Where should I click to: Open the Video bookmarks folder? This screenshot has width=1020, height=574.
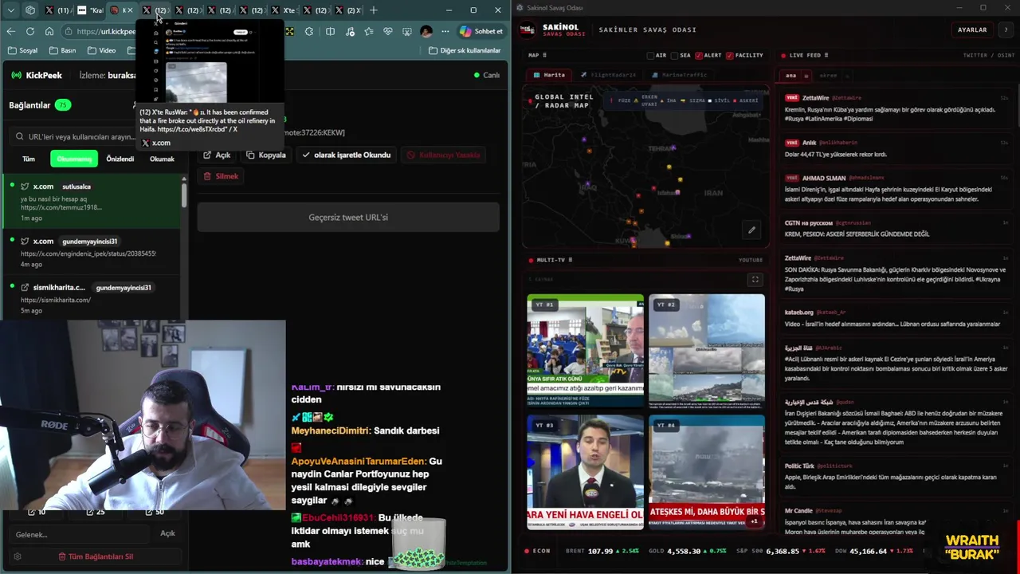tap(101, 50)
